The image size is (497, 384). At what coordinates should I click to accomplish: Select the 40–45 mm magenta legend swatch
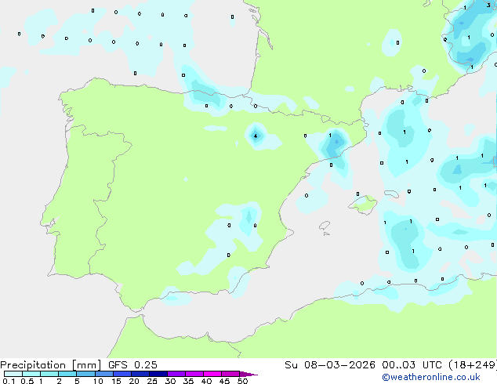click(212, 374)
